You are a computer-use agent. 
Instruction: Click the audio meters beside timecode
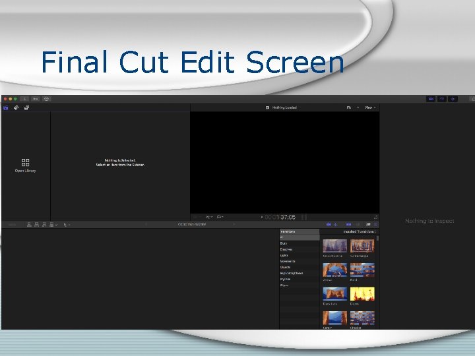click(304, 217)
